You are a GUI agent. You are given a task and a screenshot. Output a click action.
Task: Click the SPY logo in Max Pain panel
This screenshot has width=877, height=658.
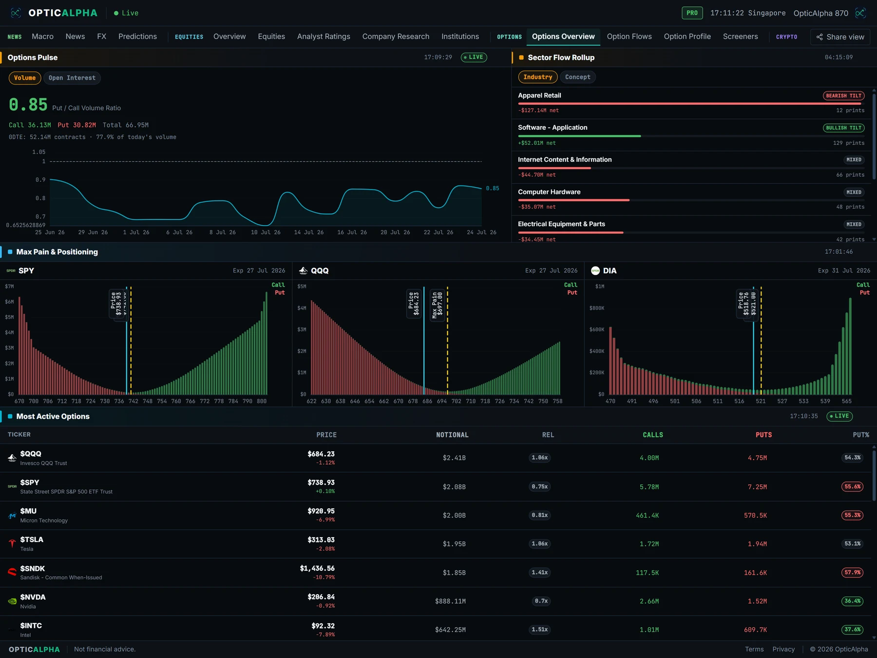[11, 271]
